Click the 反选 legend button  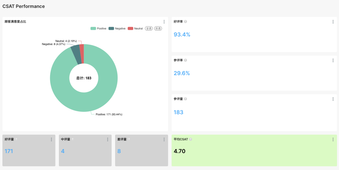tap(158, 28)
